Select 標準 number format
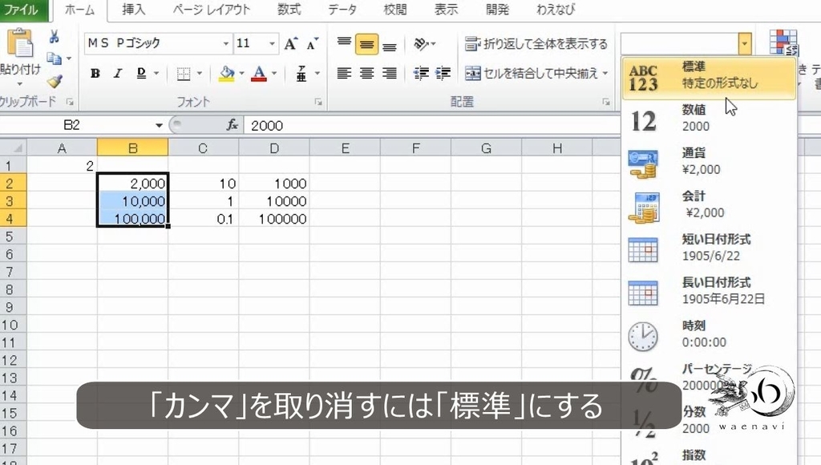821x465 pixels. pos(709,78)
